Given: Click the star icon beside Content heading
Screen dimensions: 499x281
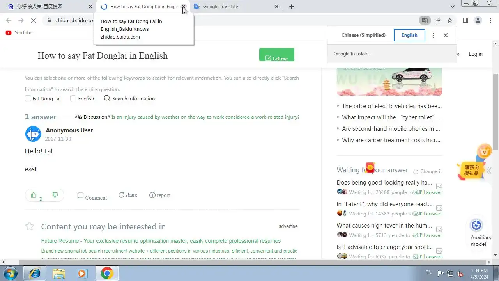Looking at the screenshot, I should point(29,226).
